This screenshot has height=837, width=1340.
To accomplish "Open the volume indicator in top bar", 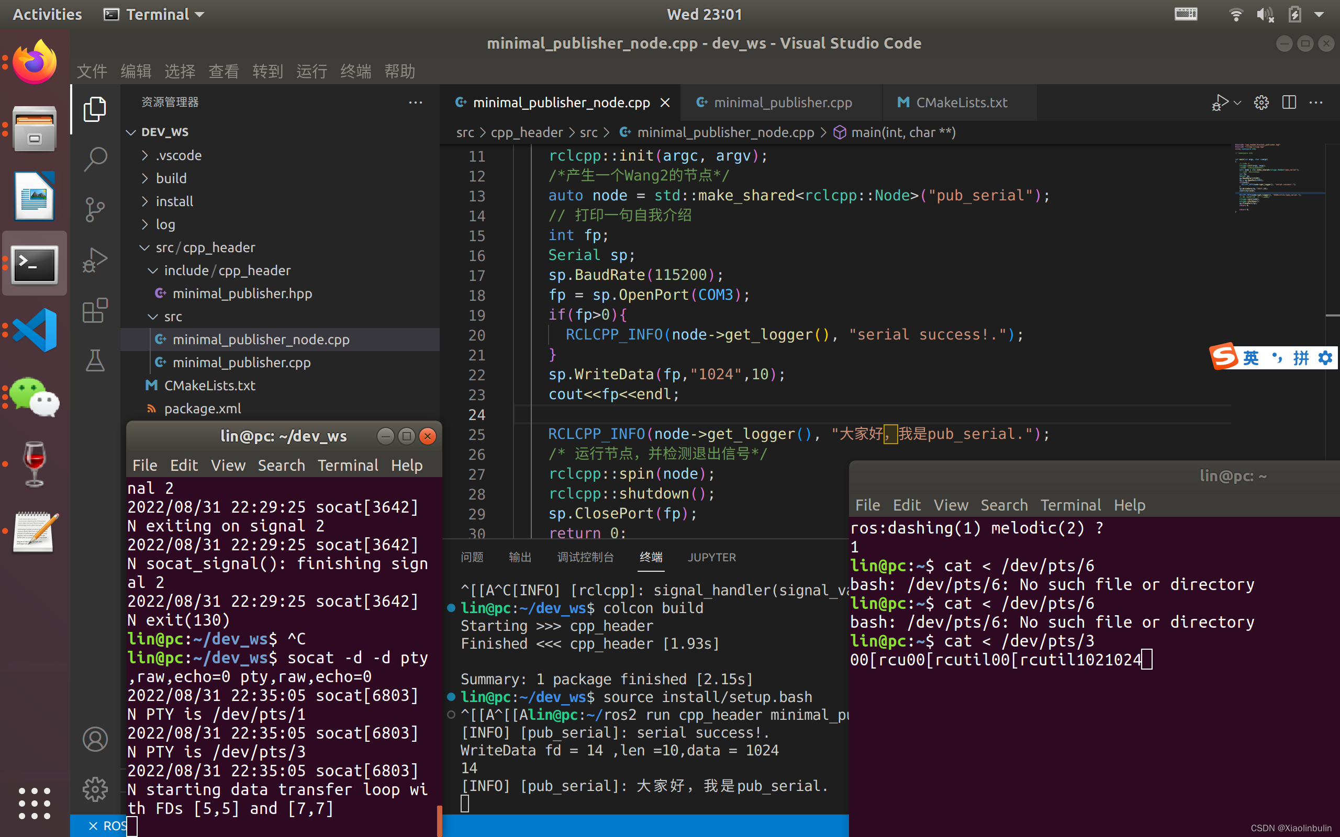I will tap(1265, 15).
